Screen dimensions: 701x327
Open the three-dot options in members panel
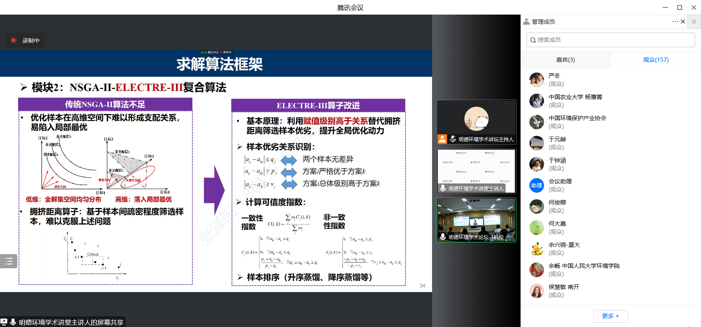coord(675,21)
